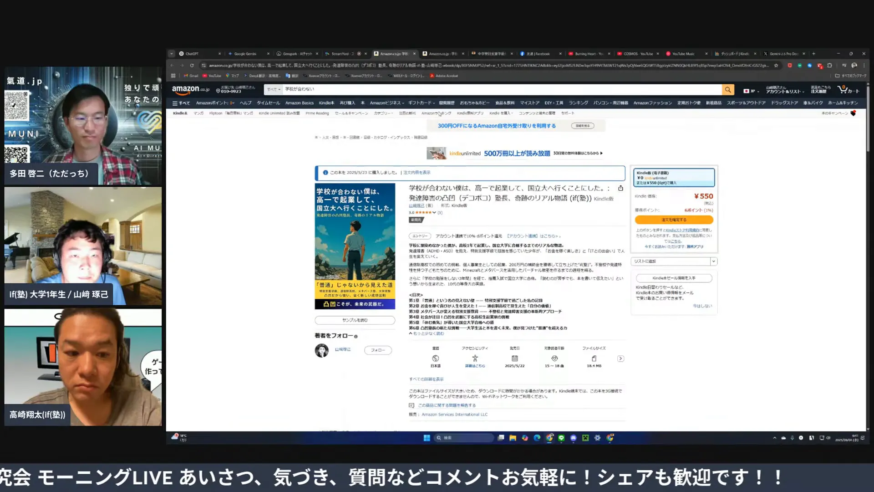
Task: Open Discord from the taskbar
Action: pyautogui.click(x=573, y=438)
